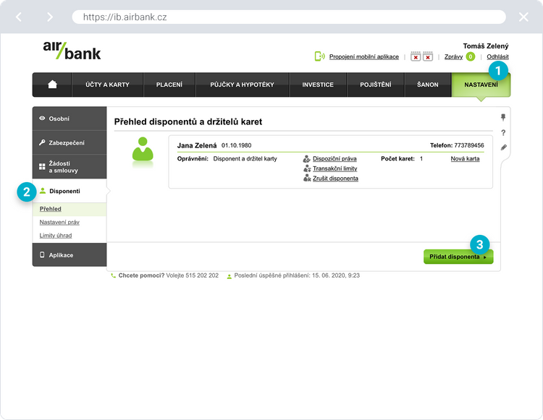
Task: Select Zabezpečení in the sidebar
Action: point(70,143)
